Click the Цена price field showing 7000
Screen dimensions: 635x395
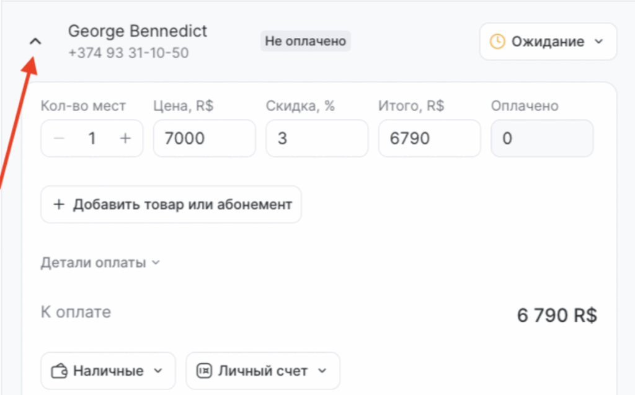204,138
